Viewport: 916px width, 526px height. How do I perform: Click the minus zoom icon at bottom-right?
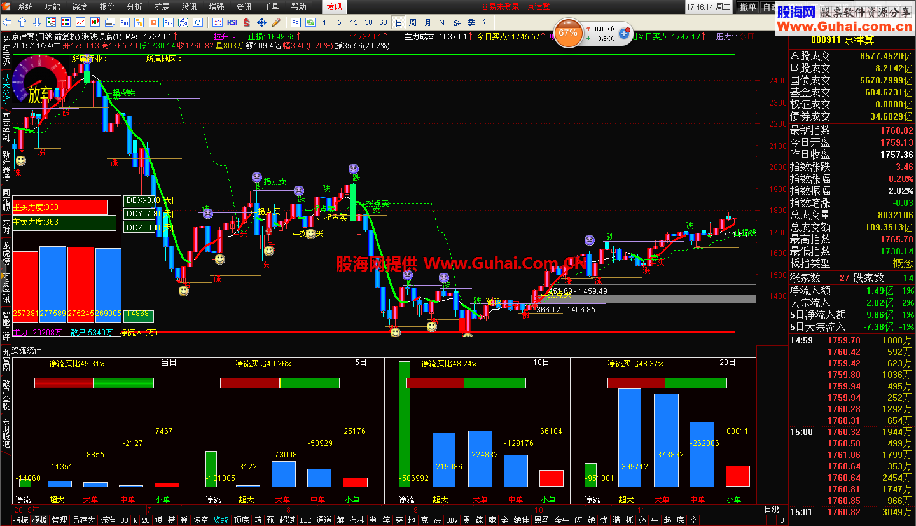pyautogui.click(x=772, y=520)
